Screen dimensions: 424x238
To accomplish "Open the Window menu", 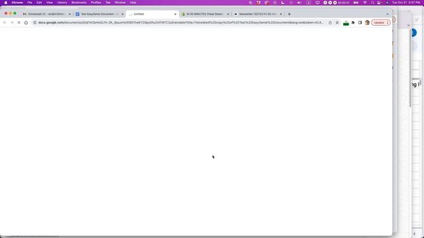I will coord(120,3).
